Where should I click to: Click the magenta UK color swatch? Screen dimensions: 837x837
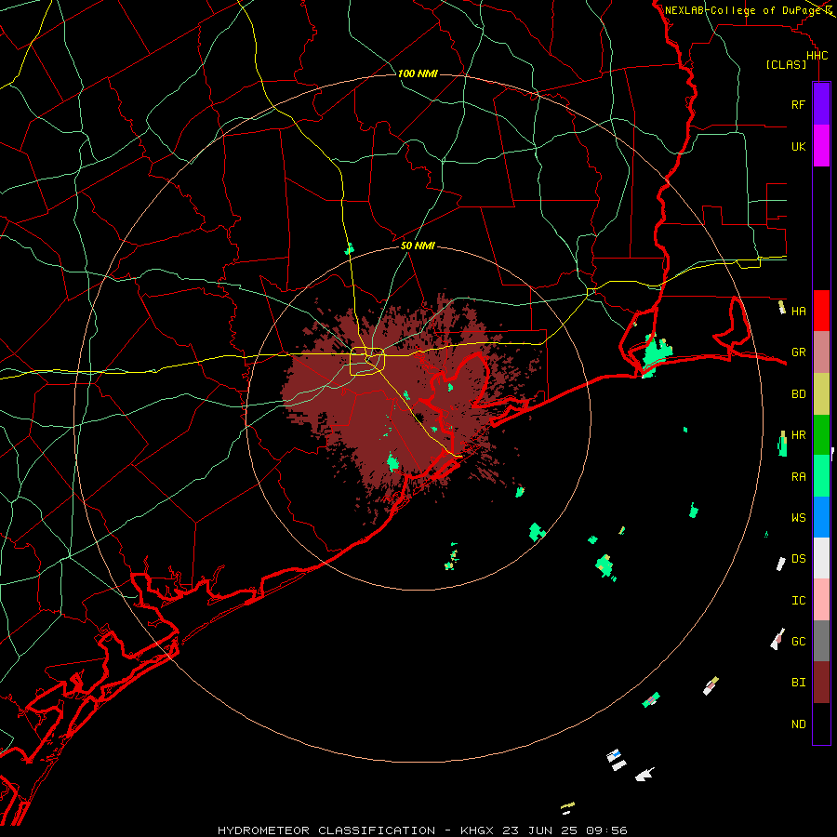click(x=821, y=146)
